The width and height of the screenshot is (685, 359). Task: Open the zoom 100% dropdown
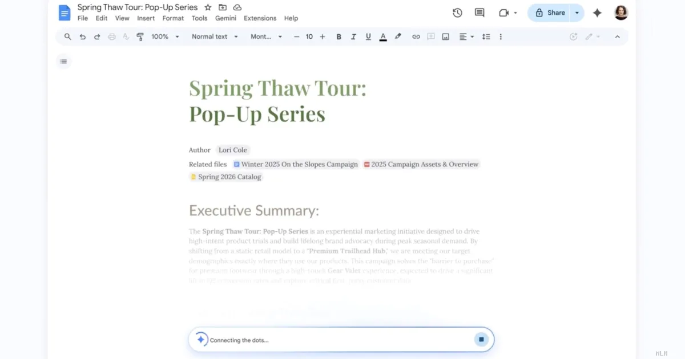(165, 36)
